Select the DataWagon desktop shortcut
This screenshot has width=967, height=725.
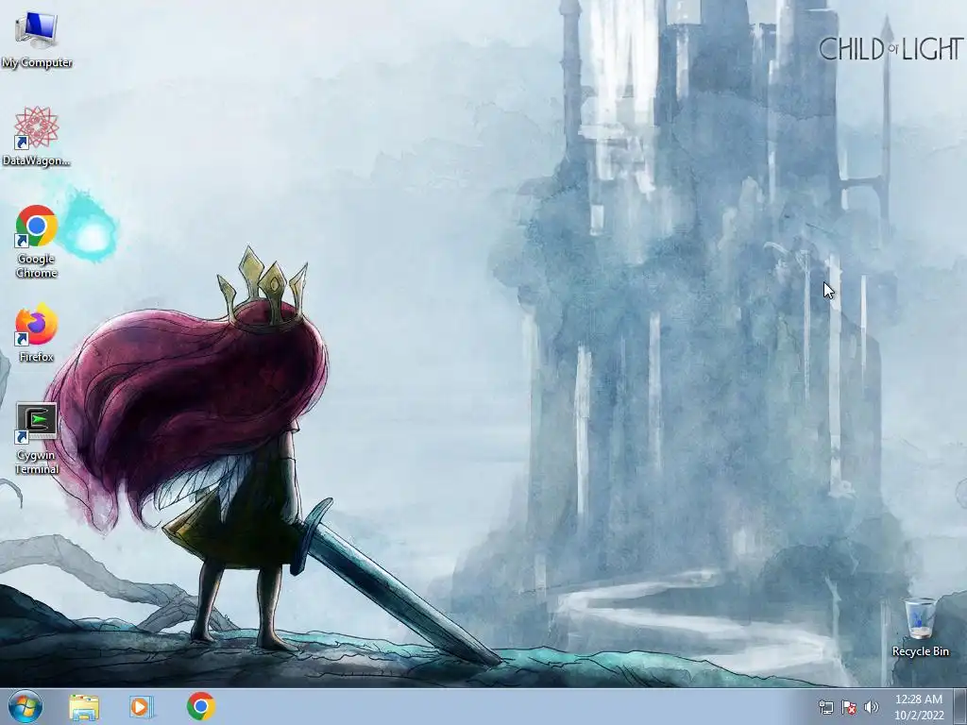pyautogui.click(x=37, y=136)
